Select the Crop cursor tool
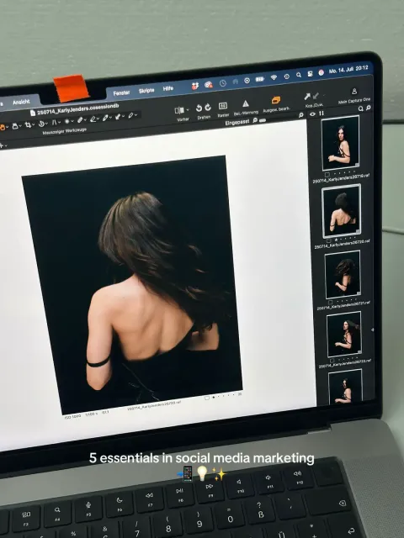 pyautogui.click(x=28, y=125)
